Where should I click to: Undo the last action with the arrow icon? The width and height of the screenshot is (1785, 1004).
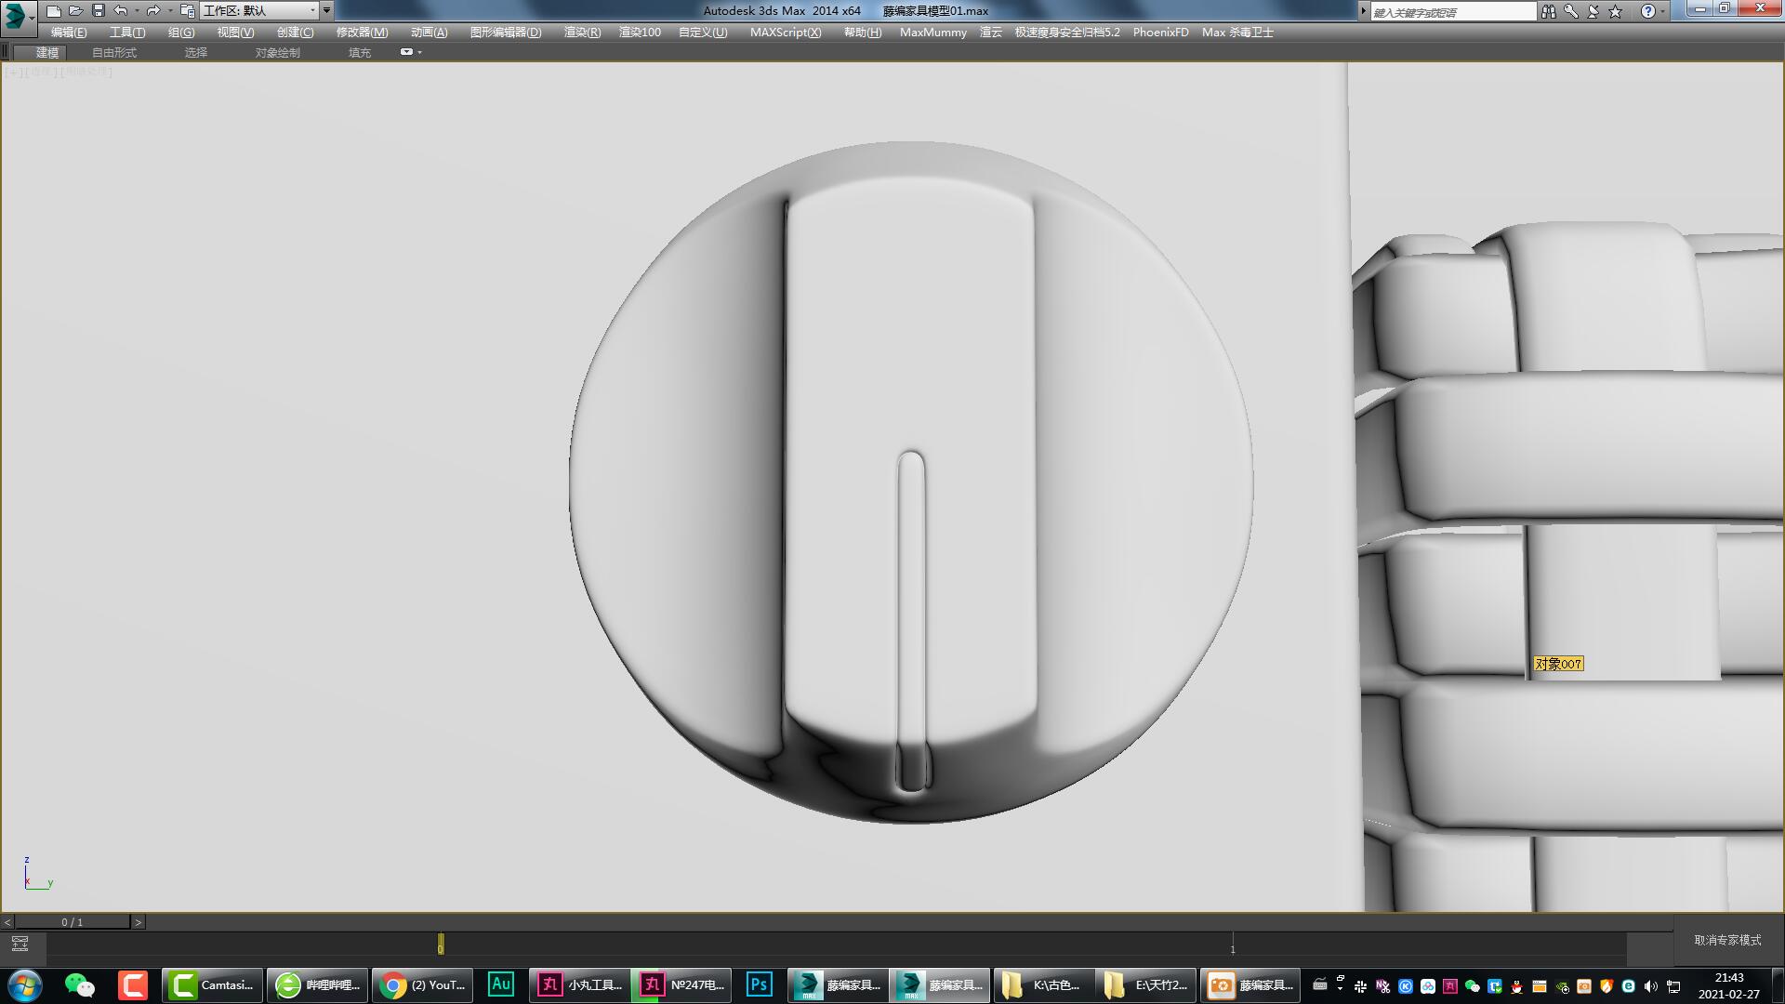[121, 11]
